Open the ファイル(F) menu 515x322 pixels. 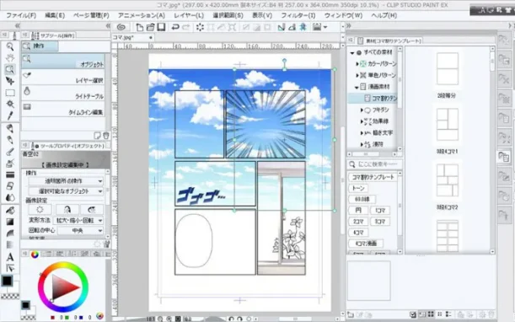(21, 15)
